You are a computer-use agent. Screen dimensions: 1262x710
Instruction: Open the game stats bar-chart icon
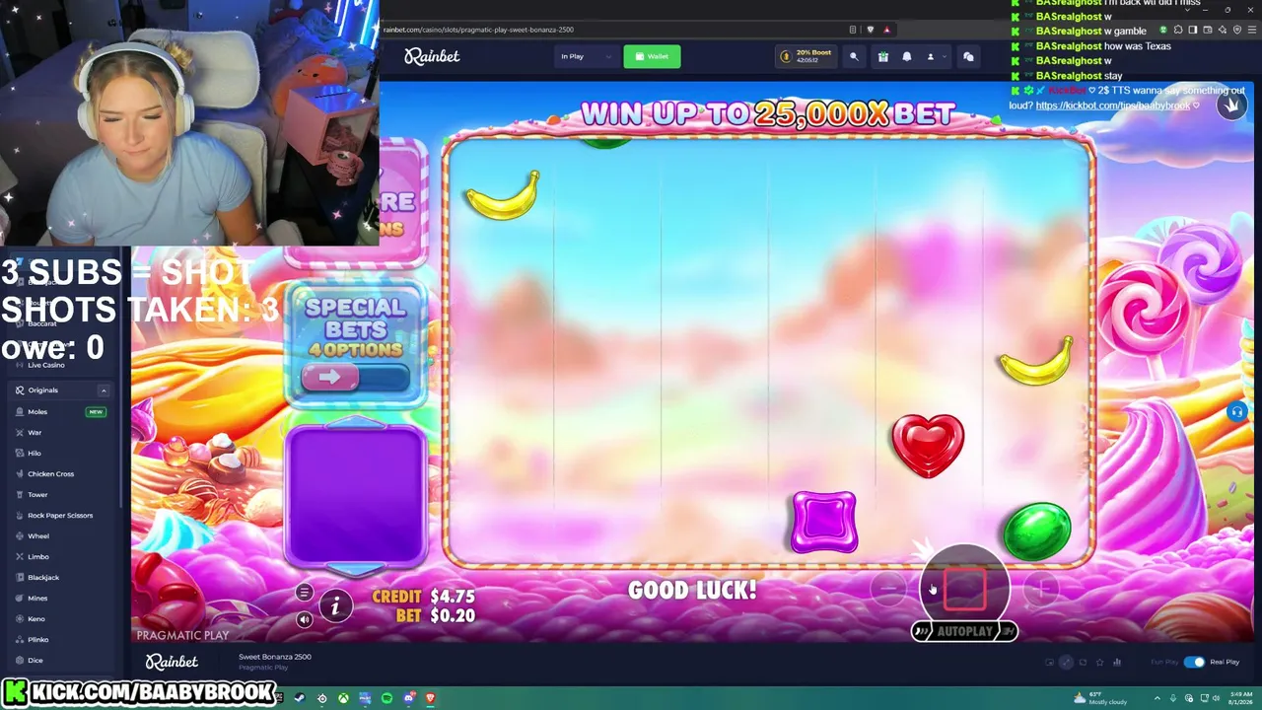pyautogui.click(x=1117, y=662)
